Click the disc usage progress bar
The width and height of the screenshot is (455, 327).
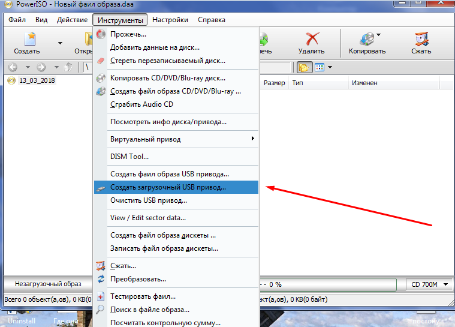coord(328,284)
